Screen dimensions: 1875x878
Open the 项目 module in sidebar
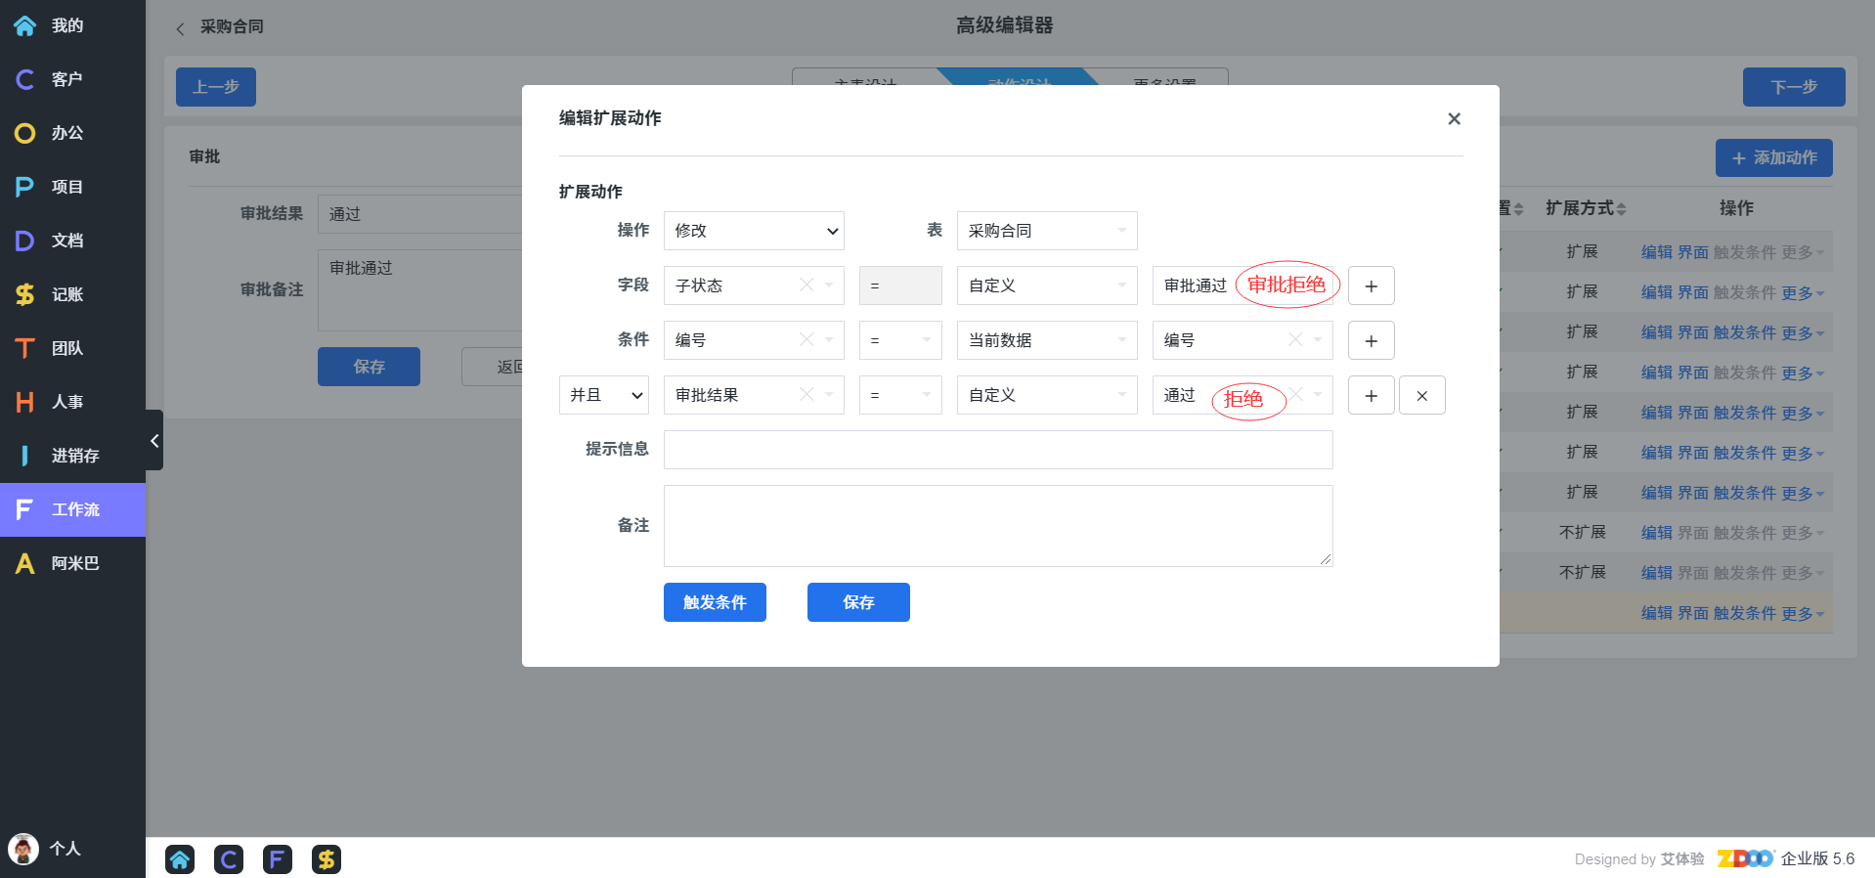66,187
